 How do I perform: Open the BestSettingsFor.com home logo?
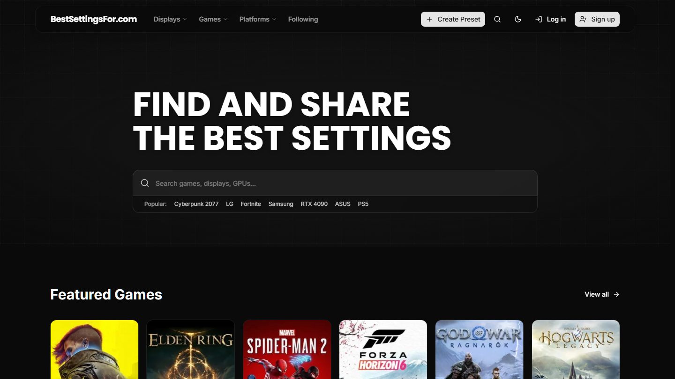pos(94,19)
